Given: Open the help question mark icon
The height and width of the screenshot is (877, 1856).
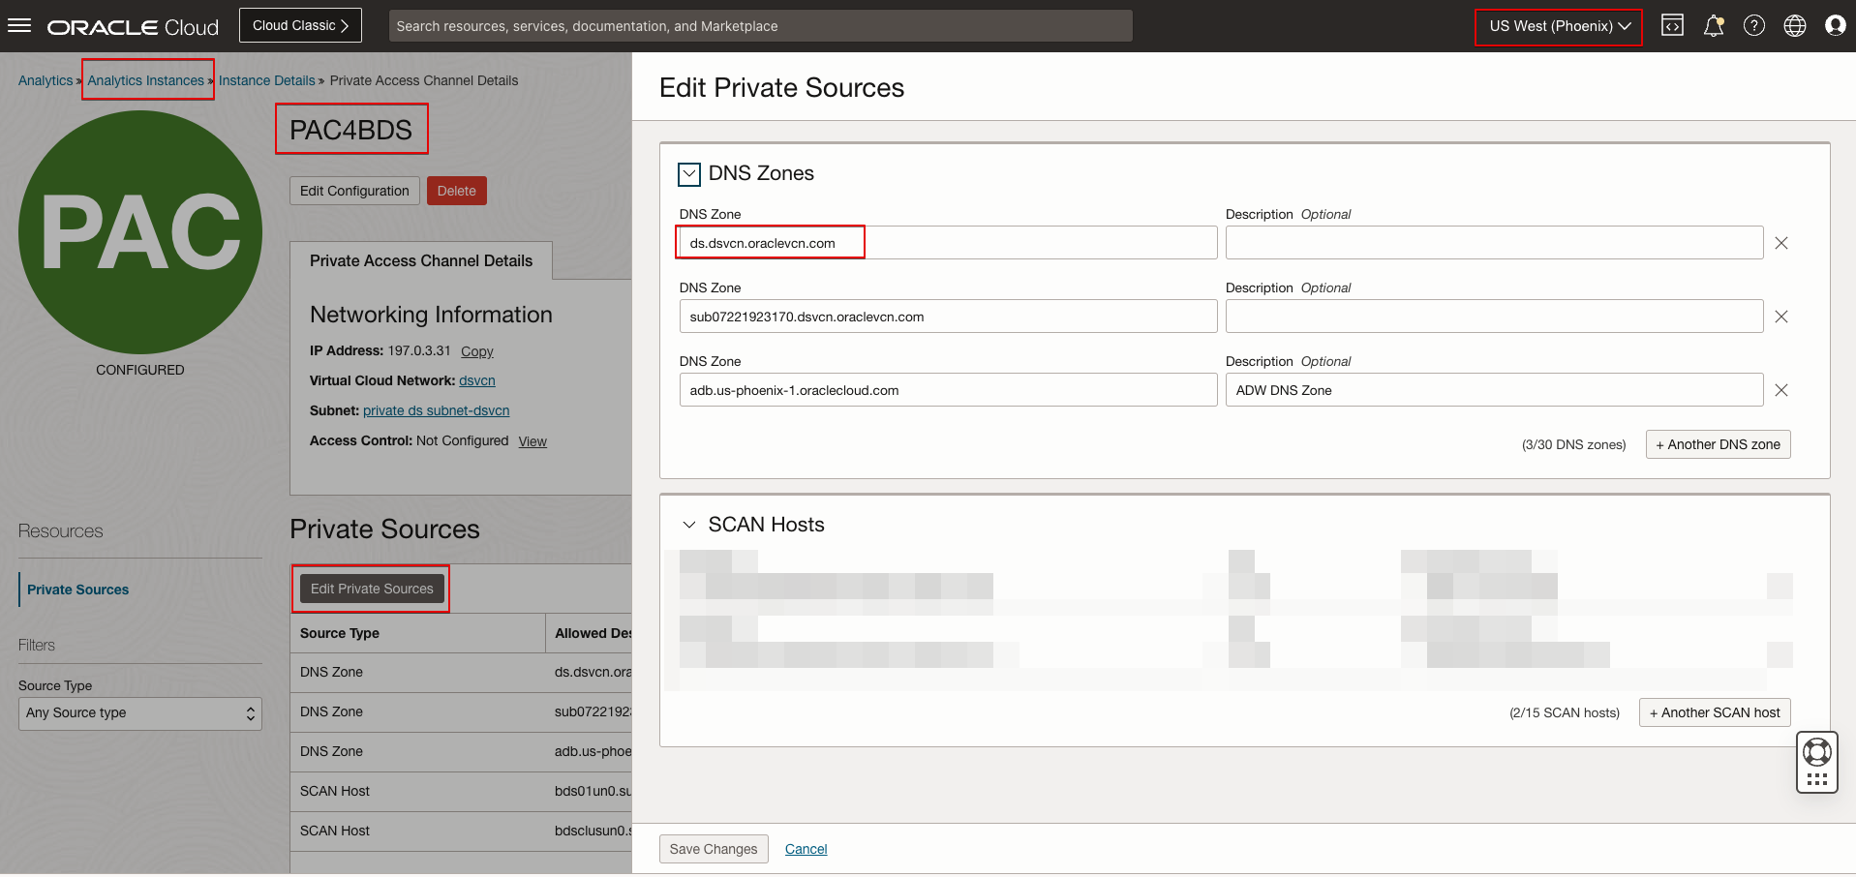Looking at the screenshot, I should point(1754,26).
